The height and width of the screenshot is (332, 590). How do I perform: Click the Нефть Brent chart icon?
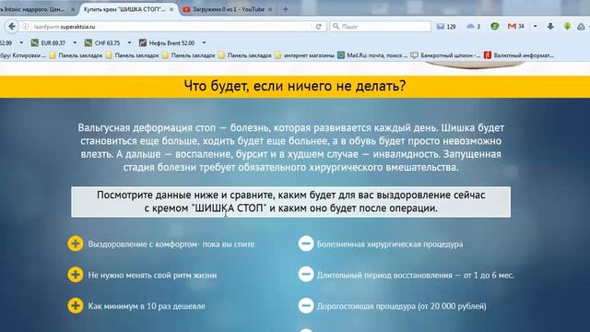[x=143, y=43]
